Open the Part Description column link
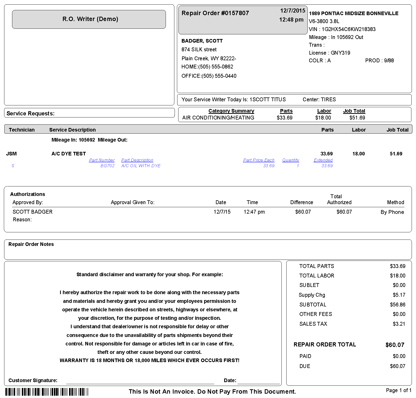 tap(137, 160)
